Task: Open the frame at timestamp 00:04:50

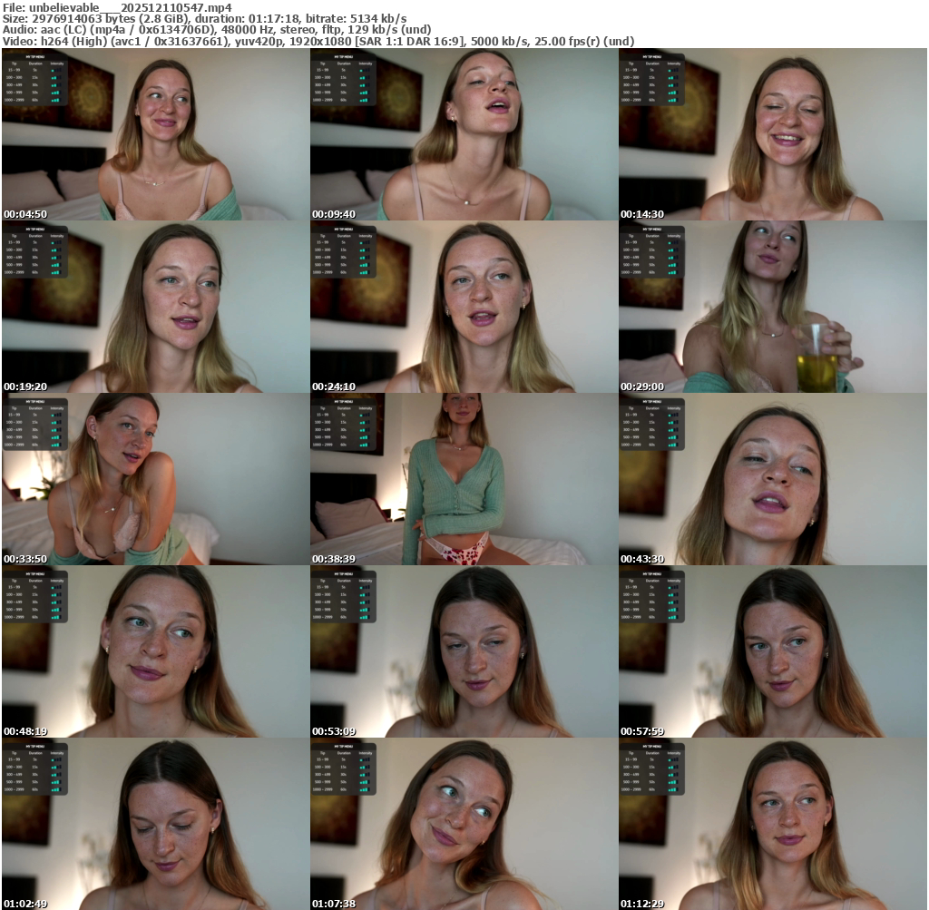Action: click(155, 134)
